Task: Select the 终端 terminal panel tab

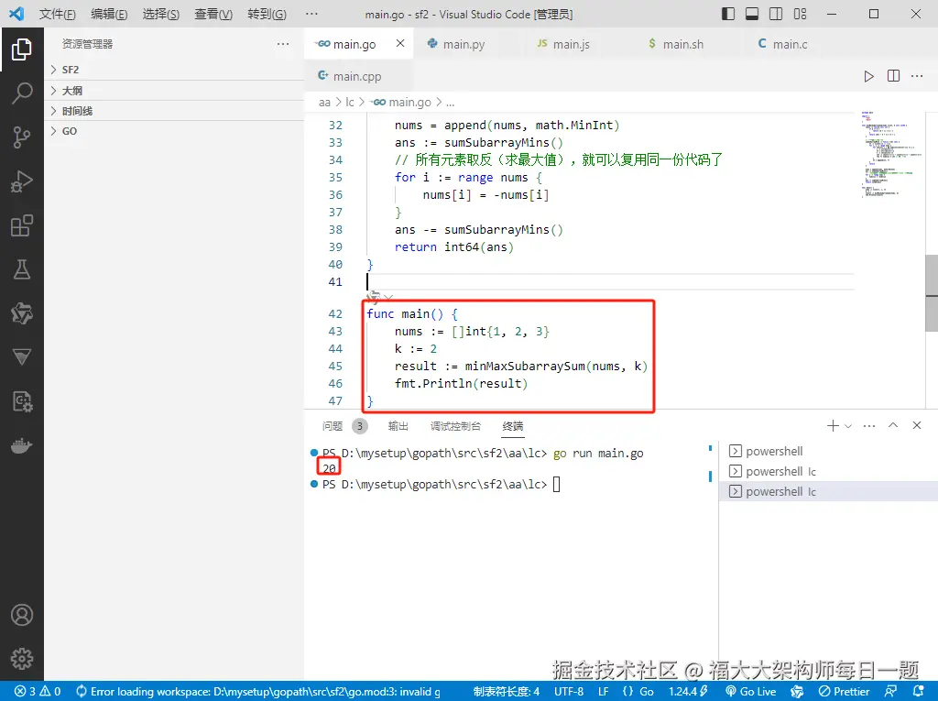Action: pos(513,425)
